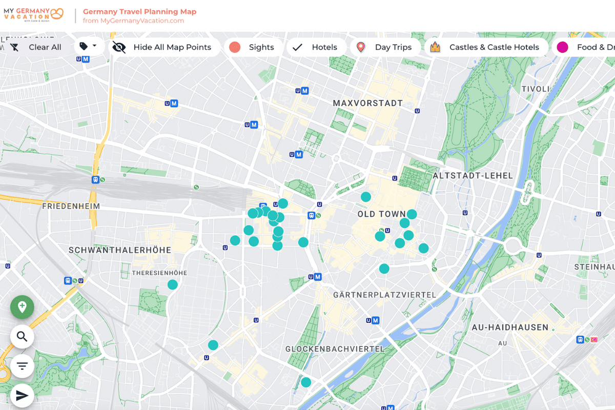Click the My Germany Vacation logo
This screenshot has width=615, height=410.
(33, 15)
